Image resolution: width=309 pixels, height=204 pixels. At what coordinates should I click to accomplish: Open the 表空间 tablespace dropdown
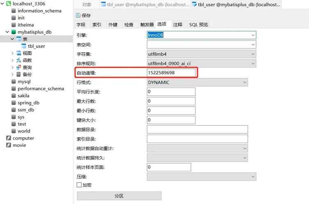253,44
